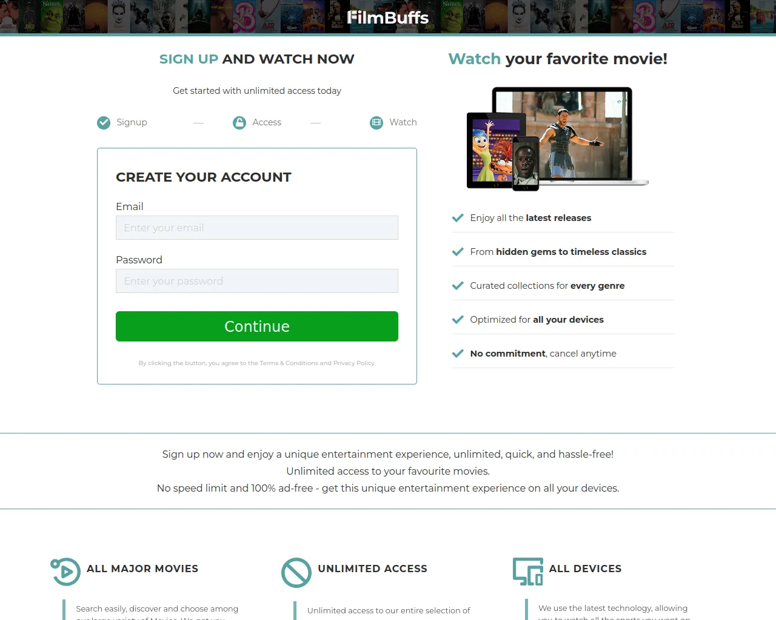This screenshot has height=620, width=776.
Task: Focus the Email input field
Action: pyautogui.click(x=257, y=228)
